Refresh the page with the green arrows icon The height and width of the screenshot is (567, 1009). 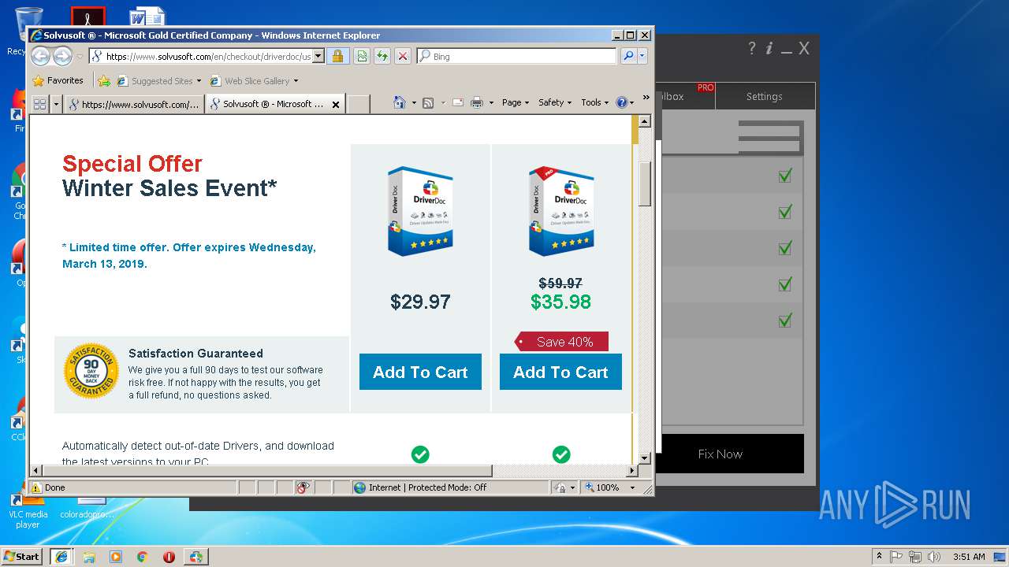pyautogui.click(x=382, y=56)
